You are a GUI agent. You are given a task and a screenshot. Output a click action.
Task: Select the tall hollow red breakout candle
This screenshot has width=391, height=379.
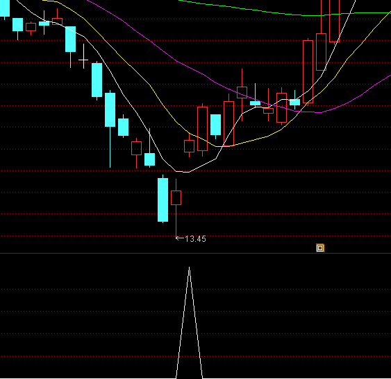[308, 71]
